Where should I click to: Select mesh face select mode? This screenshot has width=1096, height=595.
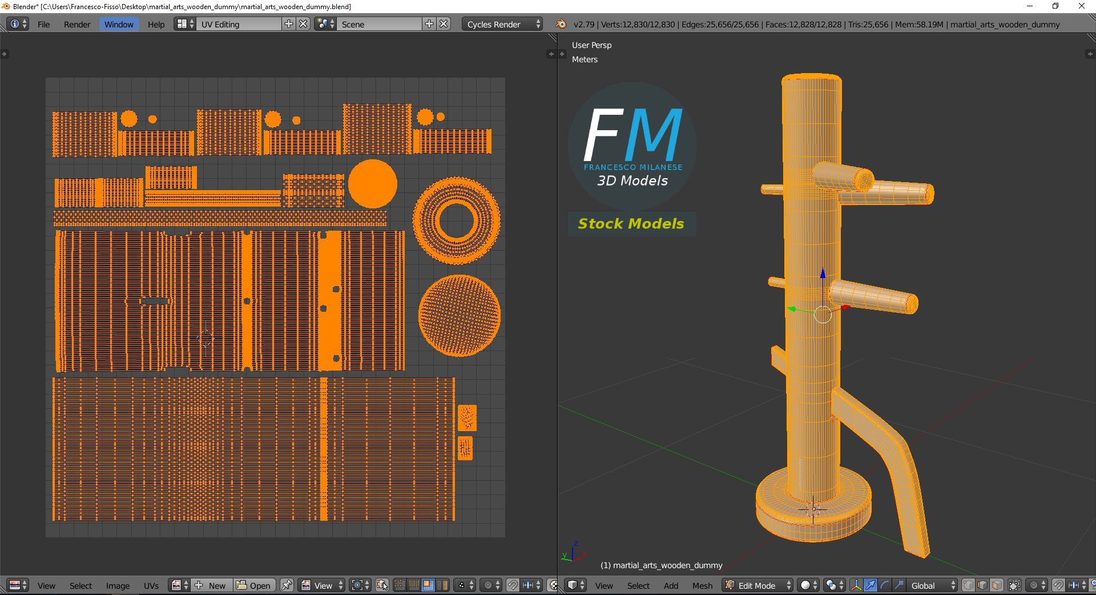997,585
